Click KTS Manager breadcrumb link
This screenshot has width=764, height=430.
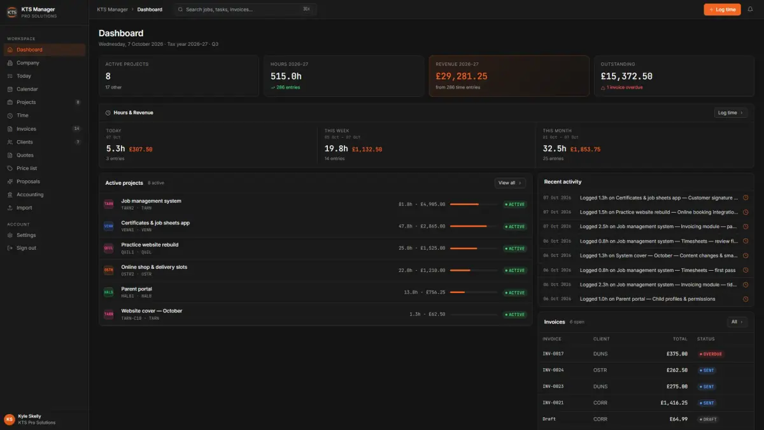[111, 10]
